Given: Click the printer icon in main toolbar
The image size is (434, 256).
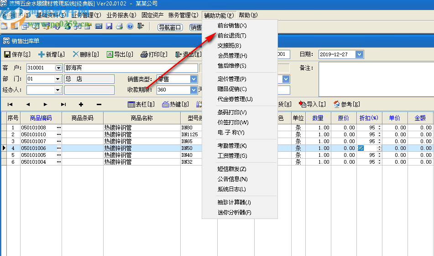Looking at the screenshot, I should click(x=119, y=26).
